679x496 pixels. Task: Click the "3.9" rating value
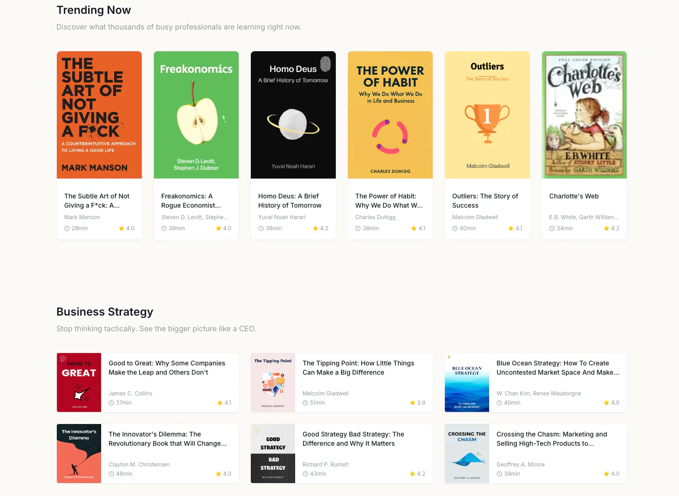click(x=421, y=403)
